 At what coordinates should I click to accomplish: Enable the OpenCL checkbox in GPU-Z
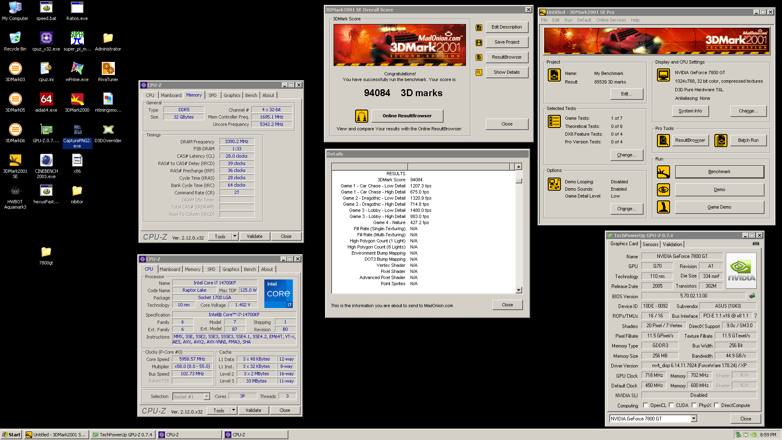point(646,405)
